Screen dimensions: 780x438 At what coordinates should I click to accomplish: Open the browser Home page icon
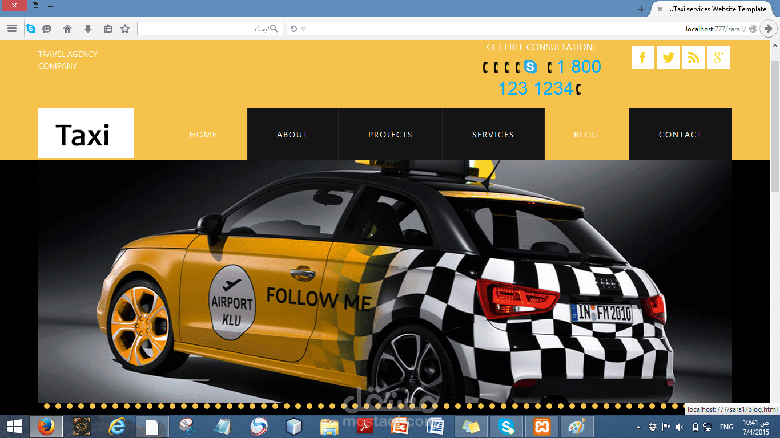[x=66, y=29]
